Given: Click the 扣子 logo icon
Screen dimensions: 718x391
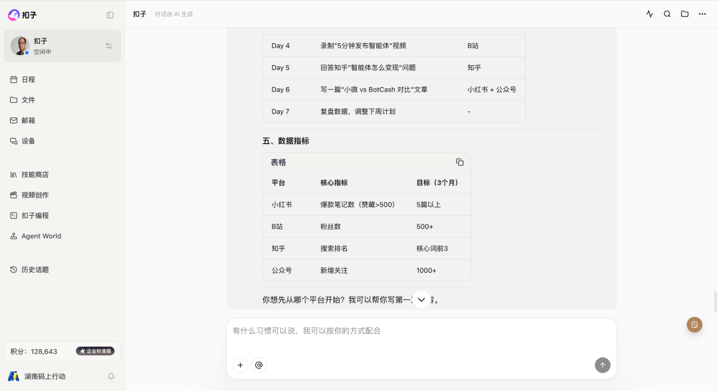Looking at the screenshot, I should tap(14, 15).
